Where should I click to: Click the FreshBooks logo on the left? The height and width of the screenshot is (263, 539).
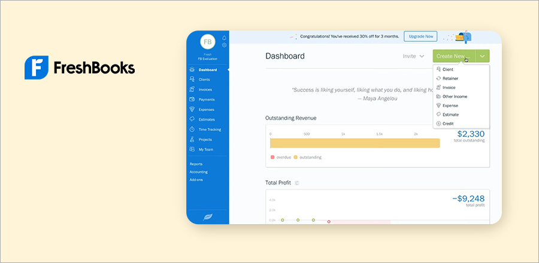[x=80, y=68]
